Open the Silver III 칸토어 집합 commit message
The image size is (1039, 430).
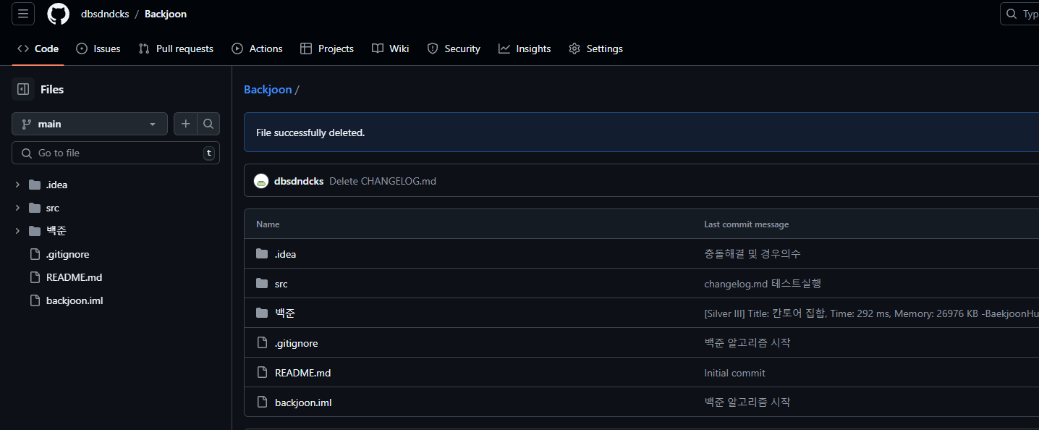coord(871,313)
